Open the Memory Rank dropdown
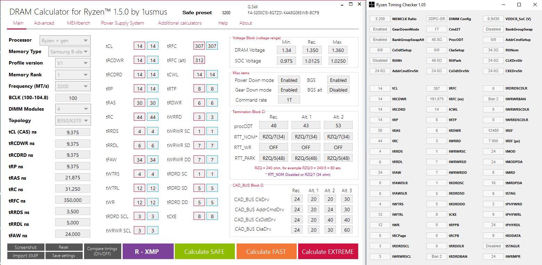This screenshot has width=542, height=265. [x=73, y=75]
